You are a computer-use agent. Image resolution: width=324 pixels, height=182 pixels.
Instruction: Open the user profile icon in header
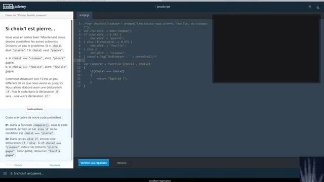[x=318, y=7]
